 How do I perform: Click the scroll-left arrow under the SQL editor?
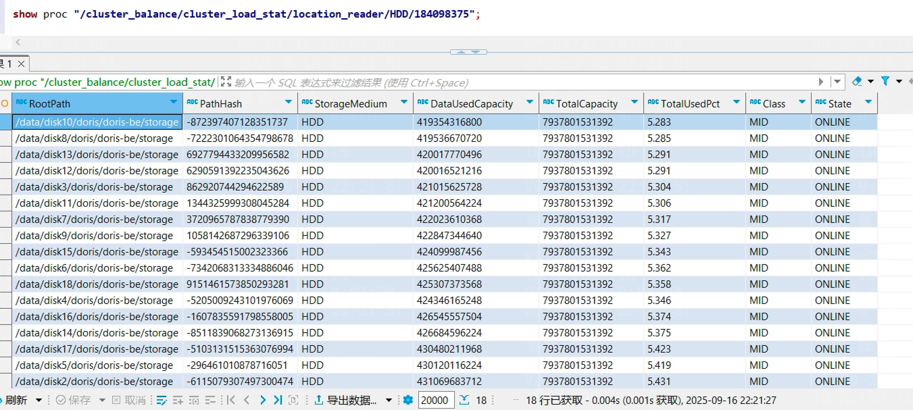pyautogui.click(x=18, y=43)
